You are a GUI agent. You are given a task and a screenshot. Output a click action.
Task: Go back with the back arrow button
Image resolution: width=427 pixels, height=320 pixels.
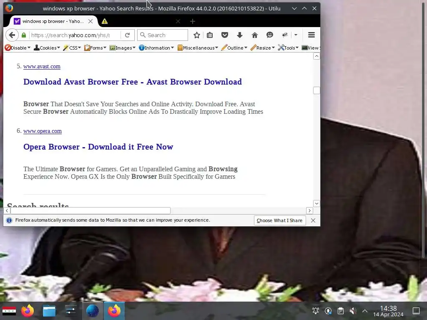12,35
